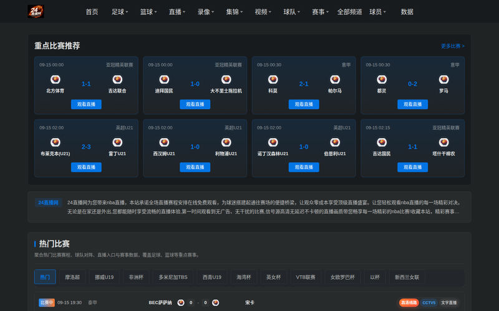The width and height of the screenshot is (499, 311).
Task: Click 北方体育 team logo
Action: 55,80
